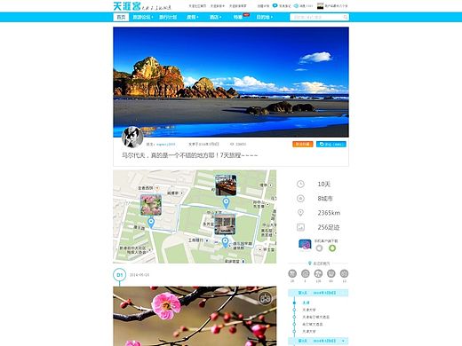Click map pin below top interior thumbnail
The width and height of the screenshot is (462, 346).
click(x=226, y=203)
